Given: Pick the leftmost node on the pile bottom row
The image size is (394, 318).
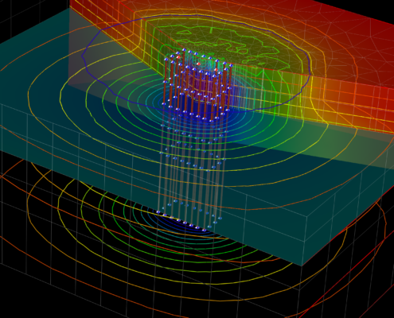Looking at the screenshot, I should pos(158,212).
